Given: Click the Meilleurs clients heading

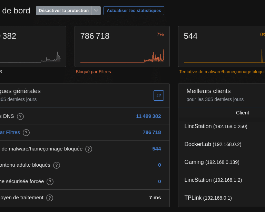Looking at the screenshot, I should click(208, 91).
